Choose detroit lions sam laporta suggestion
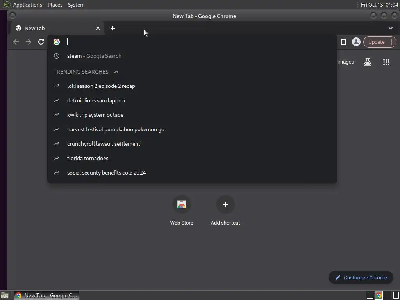 [192, 100]
